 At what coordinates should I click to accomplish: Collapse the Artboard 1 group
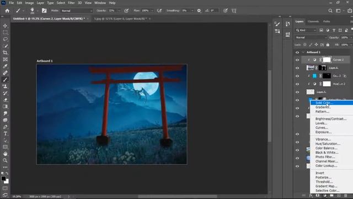click(303, 53)
